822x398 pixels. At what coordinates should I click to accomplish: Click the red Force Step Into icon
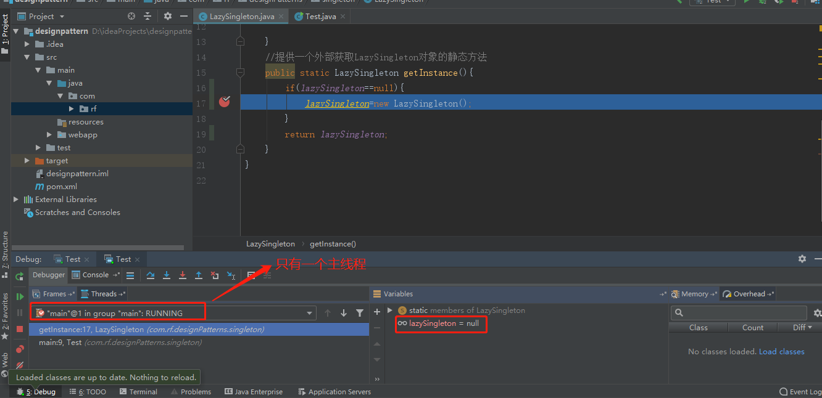(x=183, y=275)
